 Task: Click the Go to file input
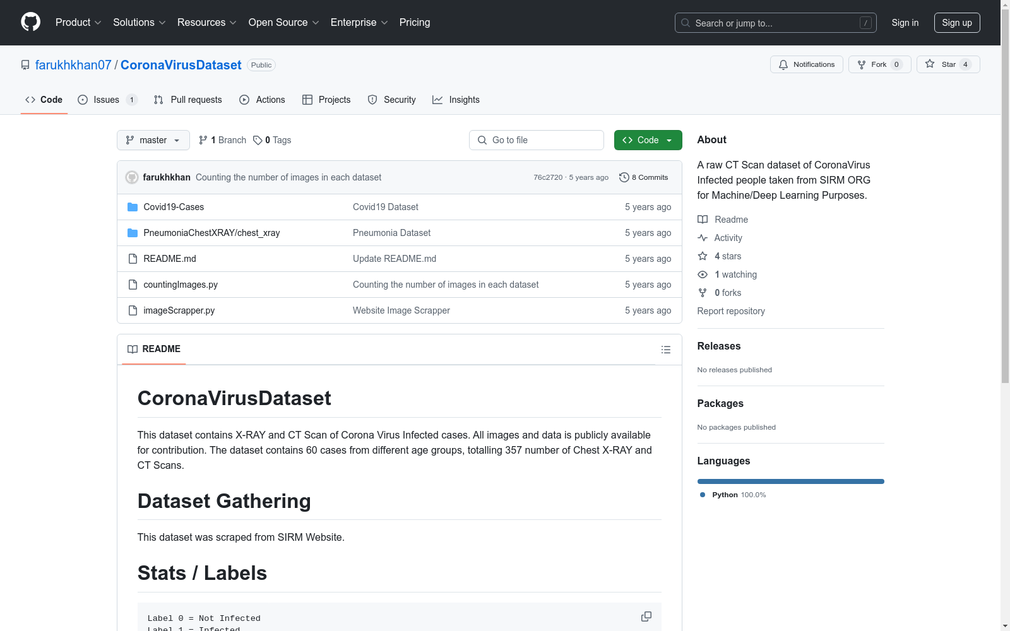[x=537, y=140]
